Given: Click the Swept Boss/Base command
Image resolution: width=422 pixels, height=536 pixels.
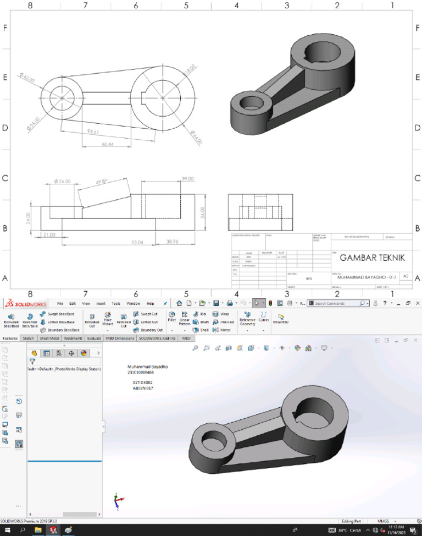Looking at the screenshot, I should click(x=57, y=314).
